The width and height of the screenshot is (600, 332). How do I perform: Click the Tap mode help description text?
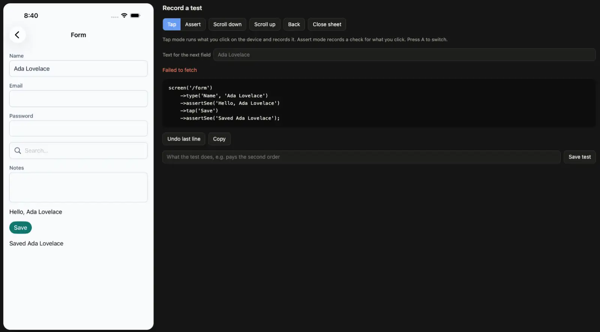[305, 39]
